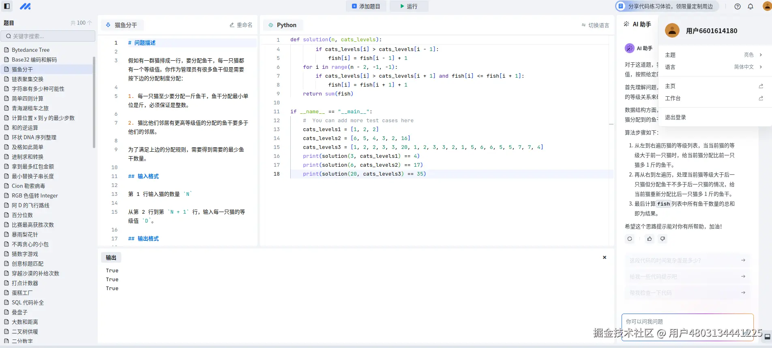Click code line 18 in the editor

(x=451, y=174)
